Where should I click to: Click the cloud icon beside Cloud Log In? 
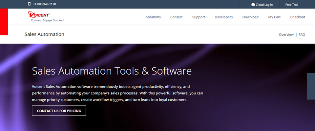pyautogui.click(x=253, y=4)
